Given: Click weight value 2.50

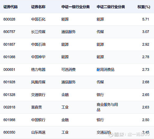Looking at the screenshot, I should coord(146,120).
